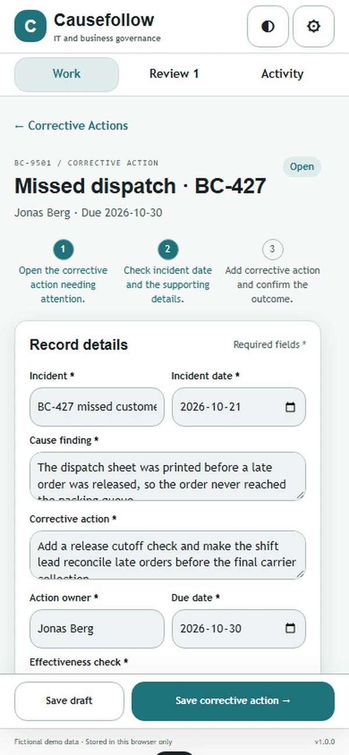Click the Open status badge
Viewport: 349px width, 755px height.
302,167
